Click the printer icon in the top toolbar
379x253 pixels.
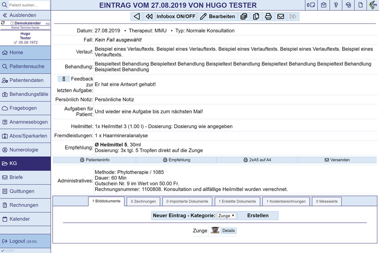pos(268,16)
